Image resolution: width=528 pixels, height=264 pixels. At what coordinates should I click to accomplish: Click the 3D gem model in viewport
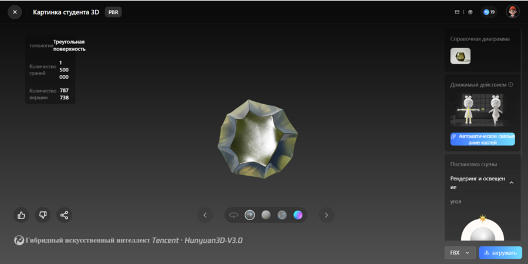[258, 139]
